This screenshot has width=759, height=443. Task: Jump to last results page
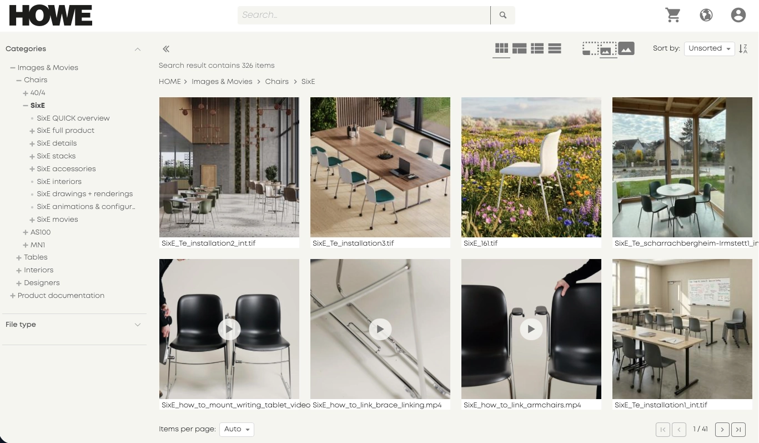(x=738, y=429)
